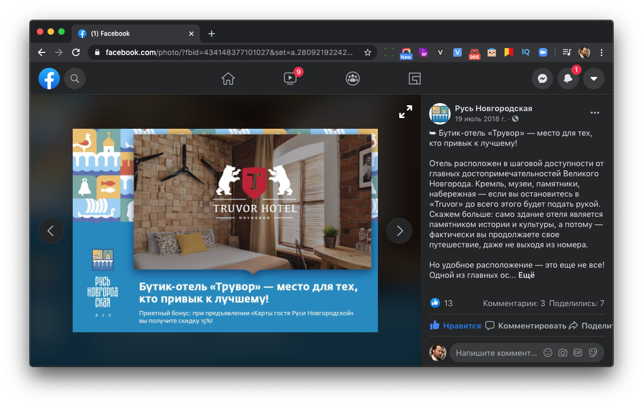Open the box-face extension icon

click(x=492, y=52)
